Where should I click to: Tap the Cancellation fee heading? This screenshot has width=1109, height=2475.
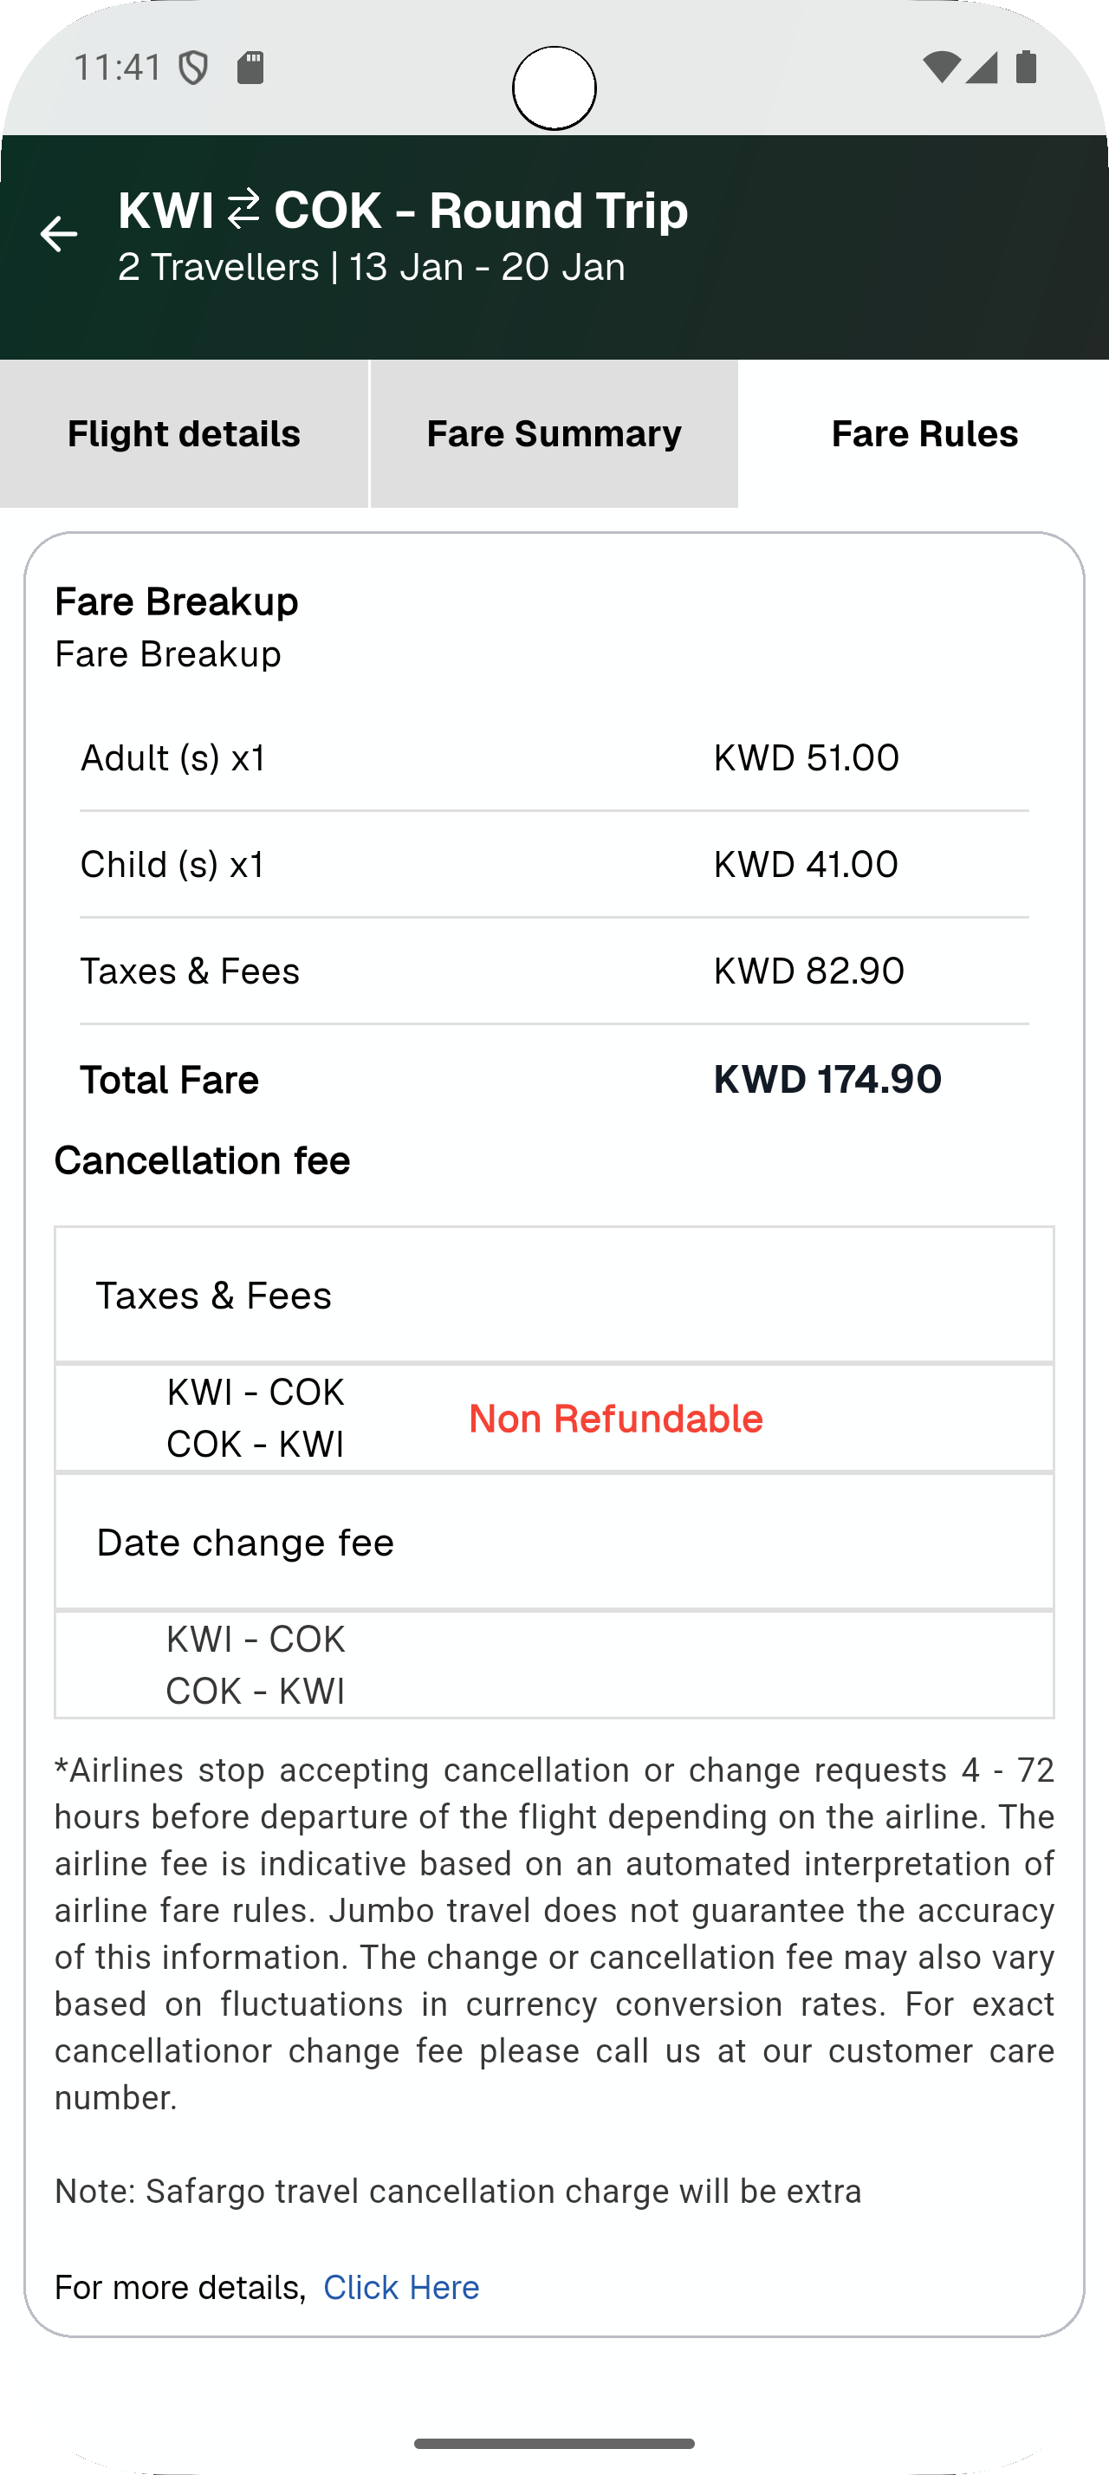point(203,1160)
